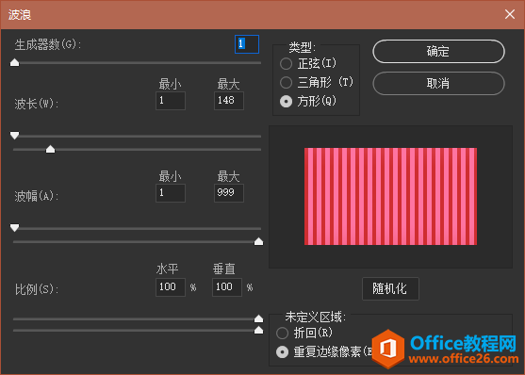525x375 pixels.
Task: Click the 取消 button
Action: click(x=438, y=83)
